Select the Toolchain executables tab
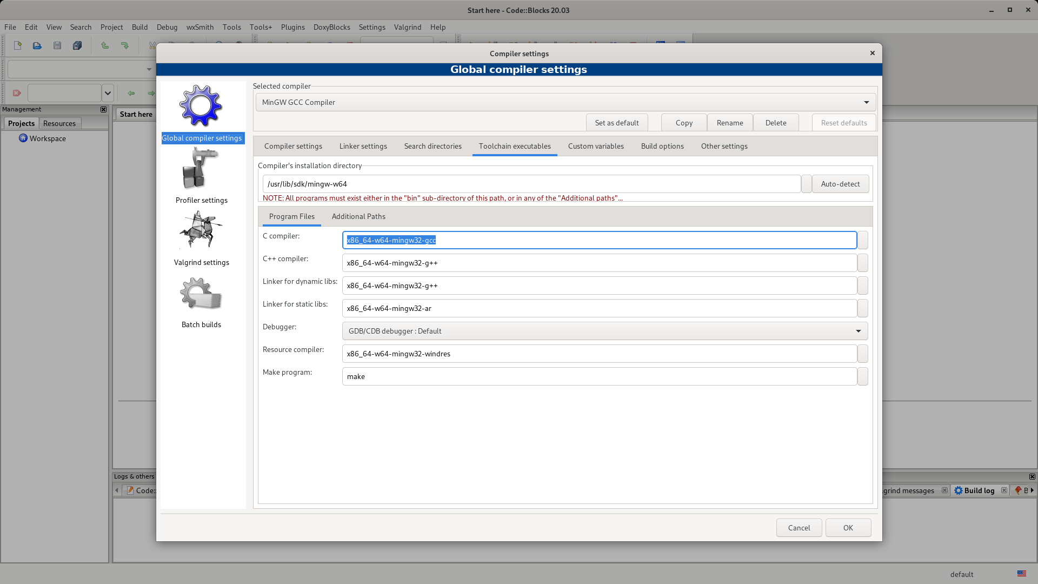The height and width of the screenshot is (584, 1038). tap(515, 146)
